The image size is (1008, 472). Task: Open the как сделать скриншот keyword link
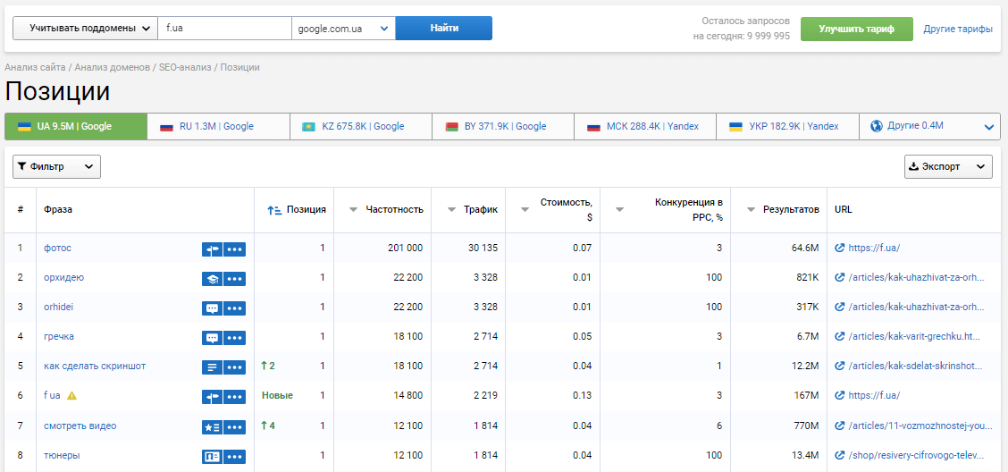click(95, 366)
